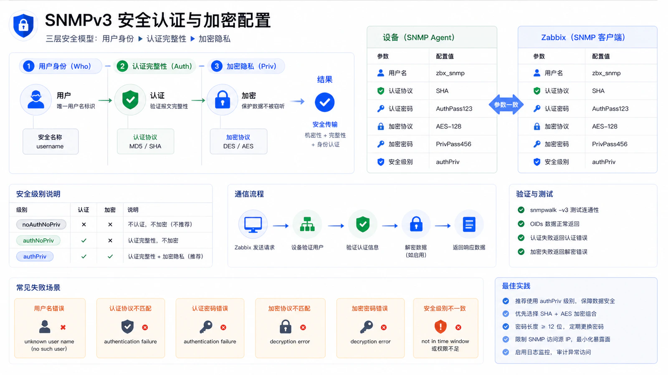
Task: Click the 加密协议 lock icon in the Zabbix table
Action: (537, 126)
